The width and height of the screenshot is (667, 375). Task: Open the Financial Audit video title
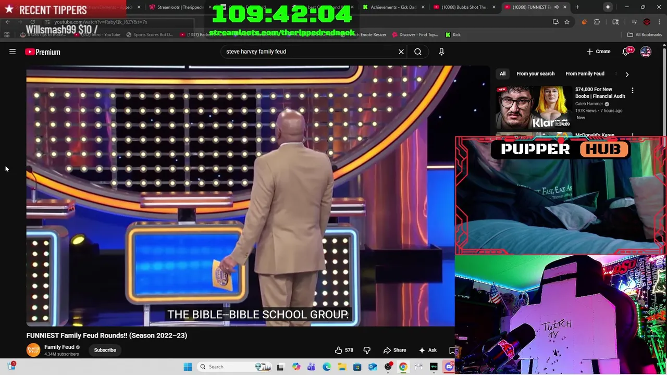[600, 93]
